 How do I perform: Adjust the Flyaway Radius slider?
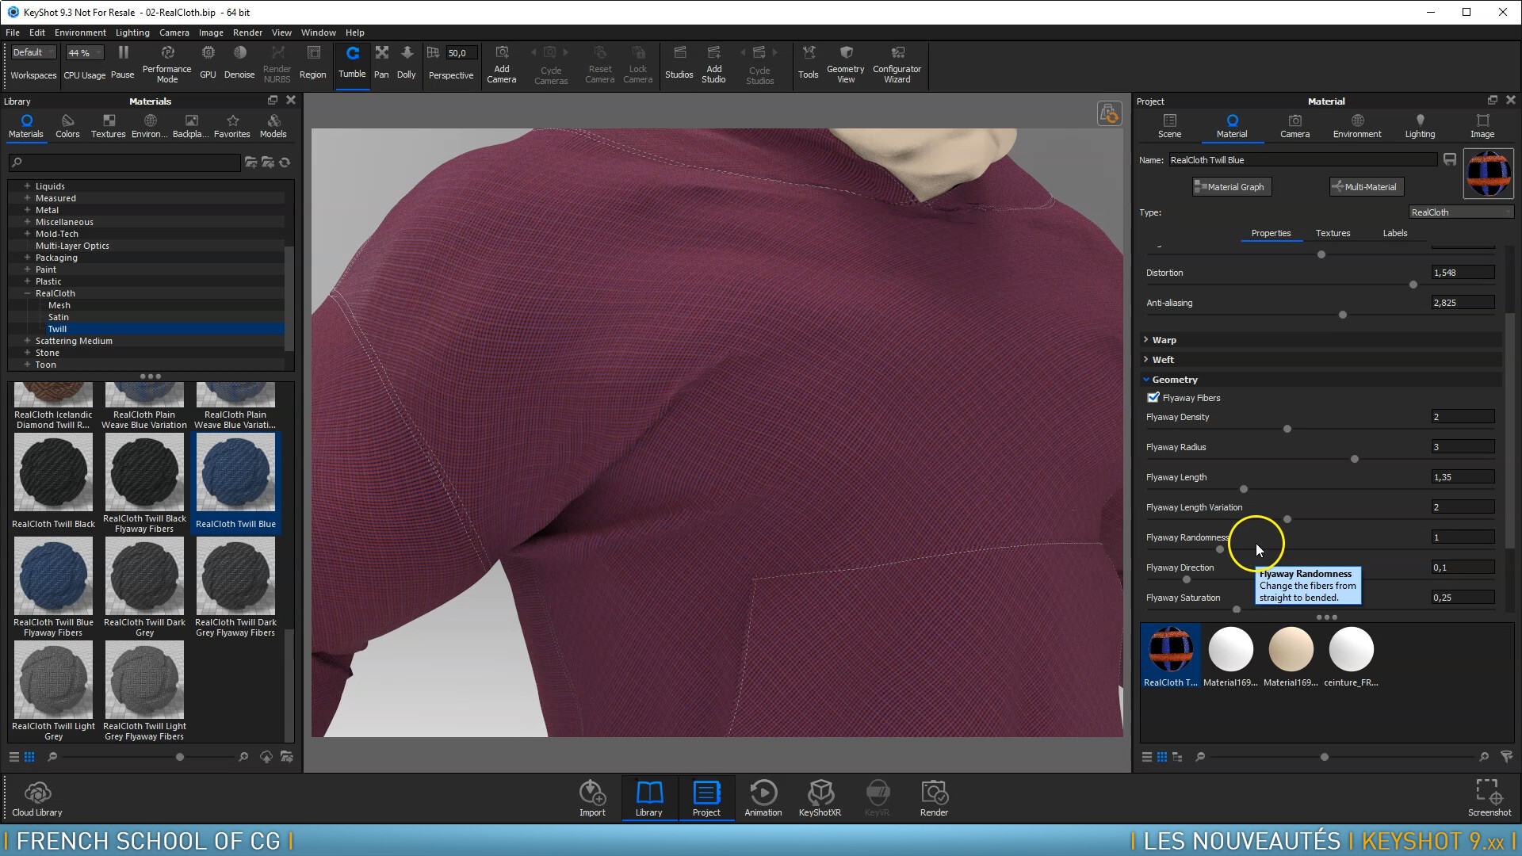(x=1356, y=458)
